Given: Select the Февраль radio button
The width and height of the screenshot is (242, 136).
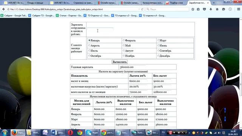Looking at the screenshot, I should click(124, 40).
